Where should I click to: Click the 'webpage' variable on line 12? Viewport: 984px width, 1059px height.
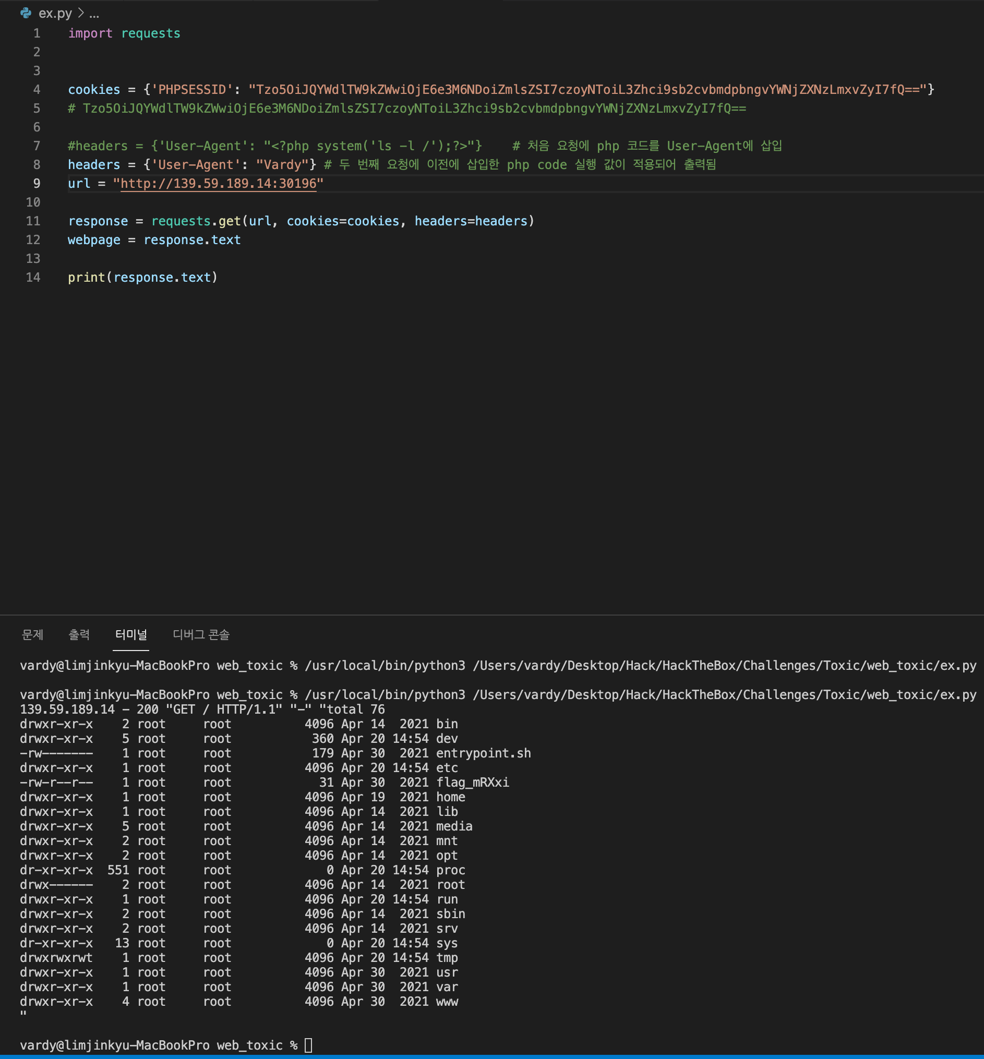click(x=94, y=239)
